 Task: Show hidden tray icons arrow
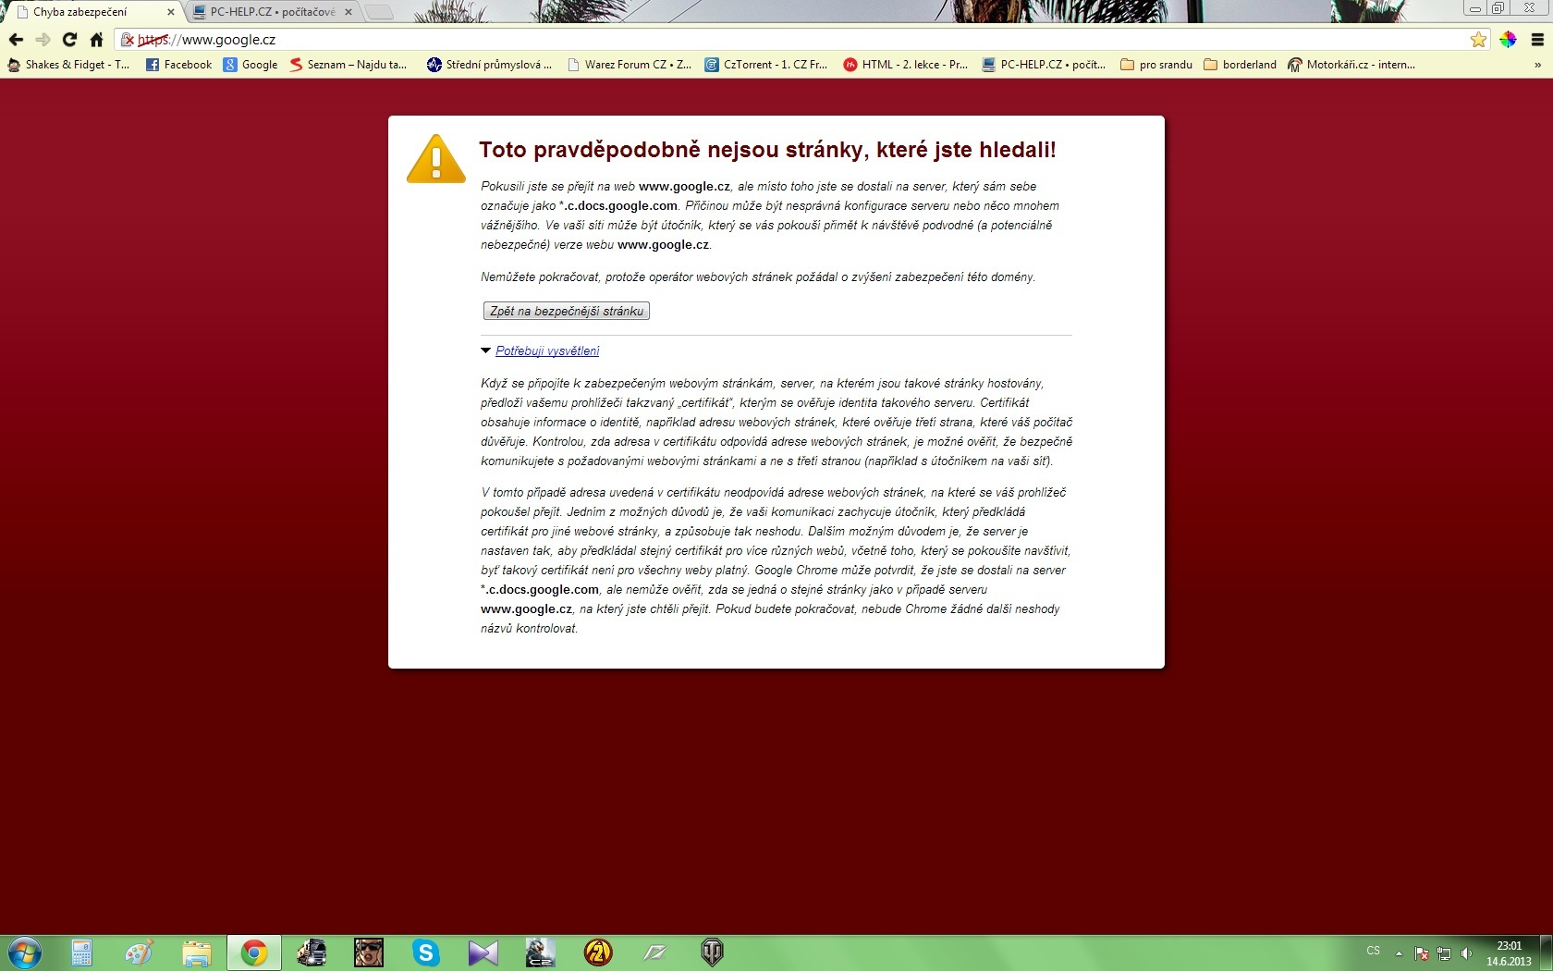(x=1399, y=953)
